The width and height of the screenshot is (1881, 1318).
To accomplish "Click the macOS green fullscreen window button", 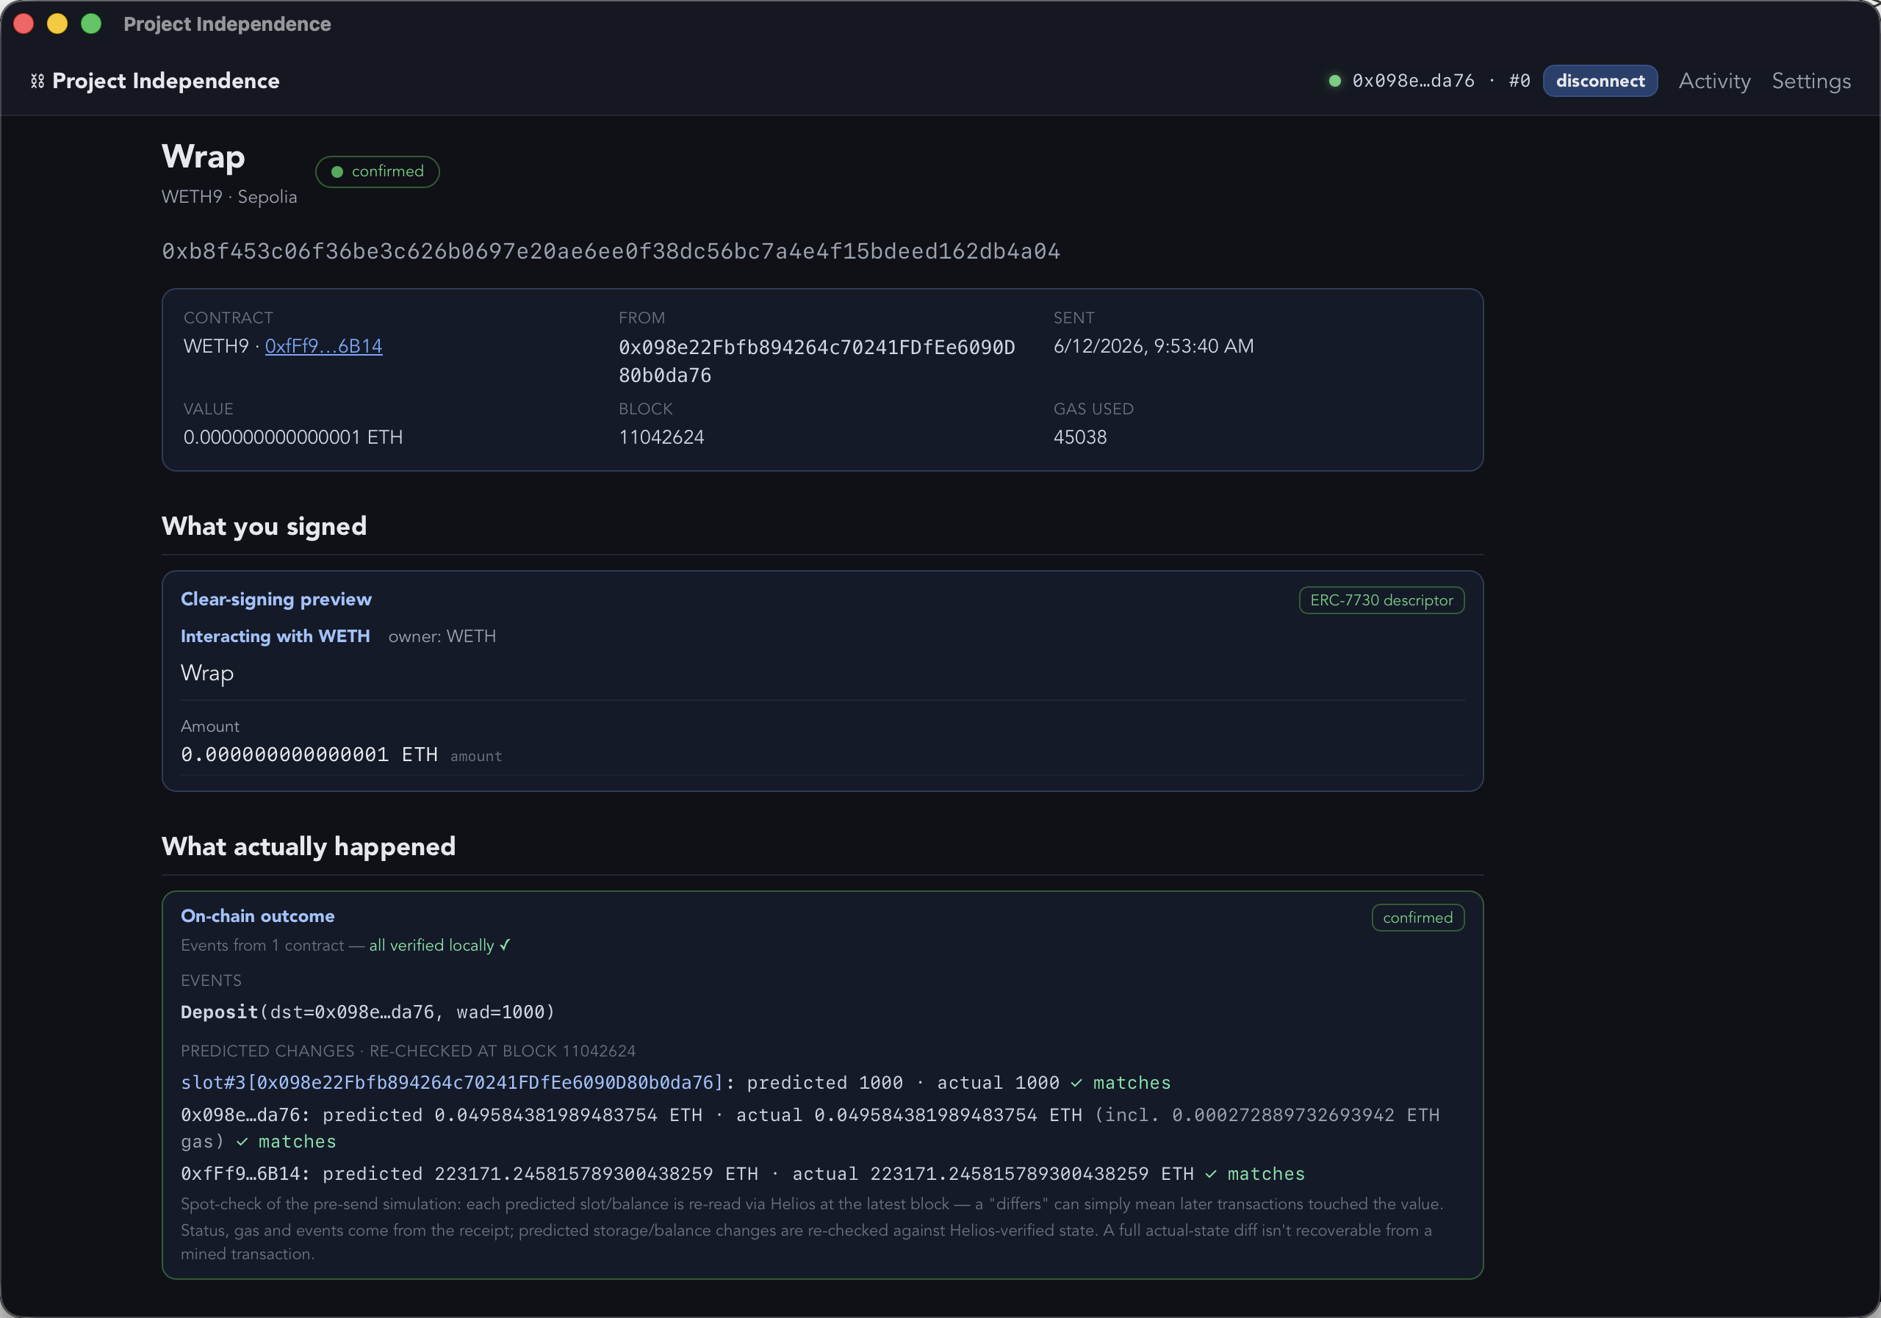I will [x=91, y=24].
